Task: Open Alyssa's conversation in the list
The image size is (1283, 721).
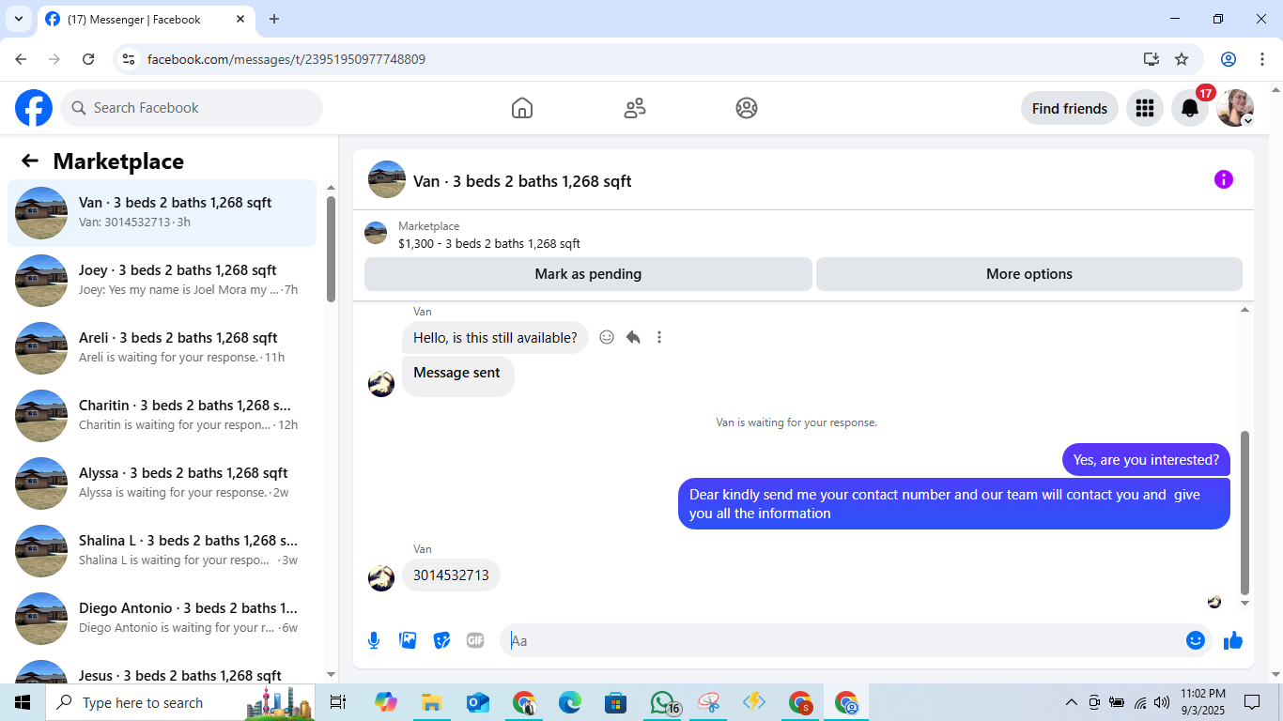Action: click(162, 483)
